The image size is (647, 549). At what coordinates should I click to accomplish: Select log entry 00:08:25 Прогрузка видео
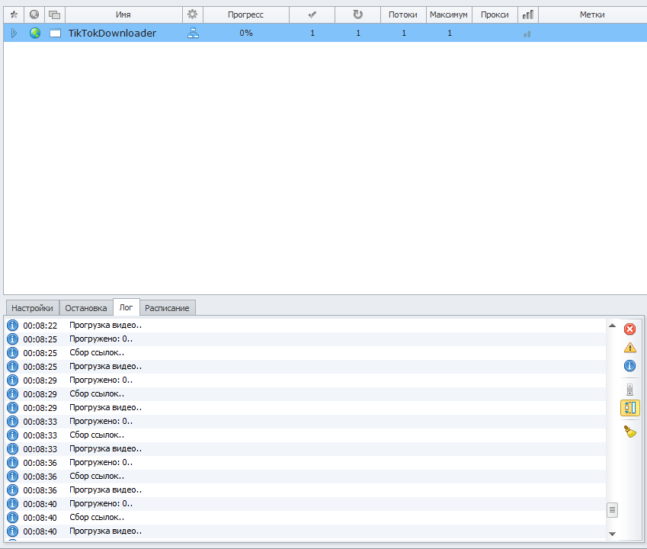pos(306,367)
